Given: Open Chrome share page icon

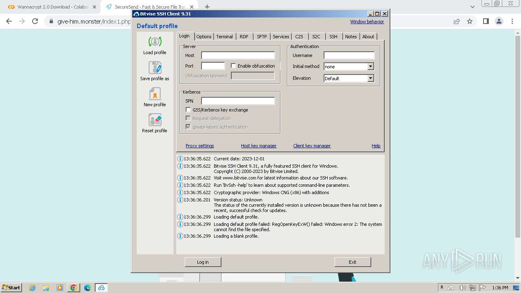Looking at the screenshot, I should point(457,21).
